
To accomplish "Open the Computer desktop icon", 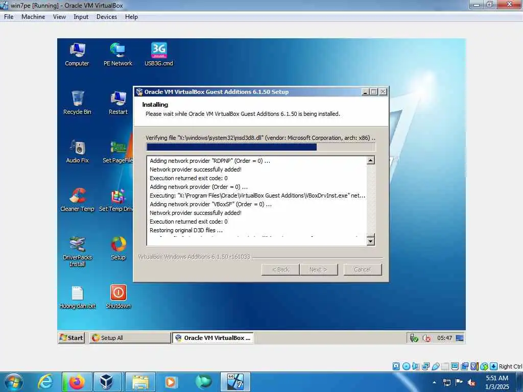I will 77,54.
